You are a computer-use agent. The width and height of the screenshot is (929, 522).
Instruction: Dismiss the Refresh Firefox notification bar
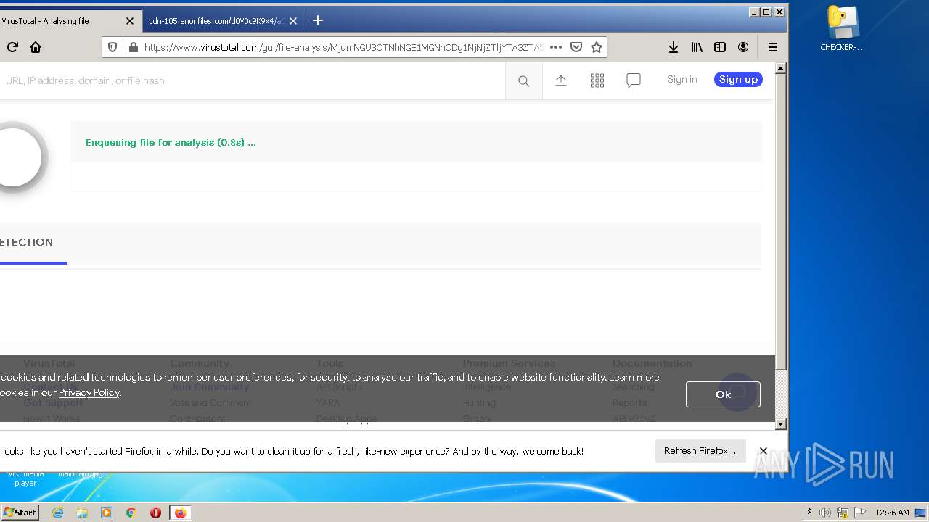point(764,451)
